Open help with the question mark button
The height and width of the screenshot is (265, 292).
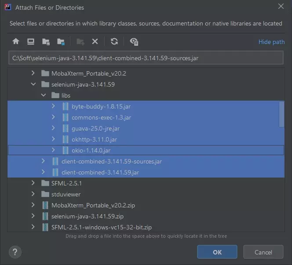tap(15, 252)
